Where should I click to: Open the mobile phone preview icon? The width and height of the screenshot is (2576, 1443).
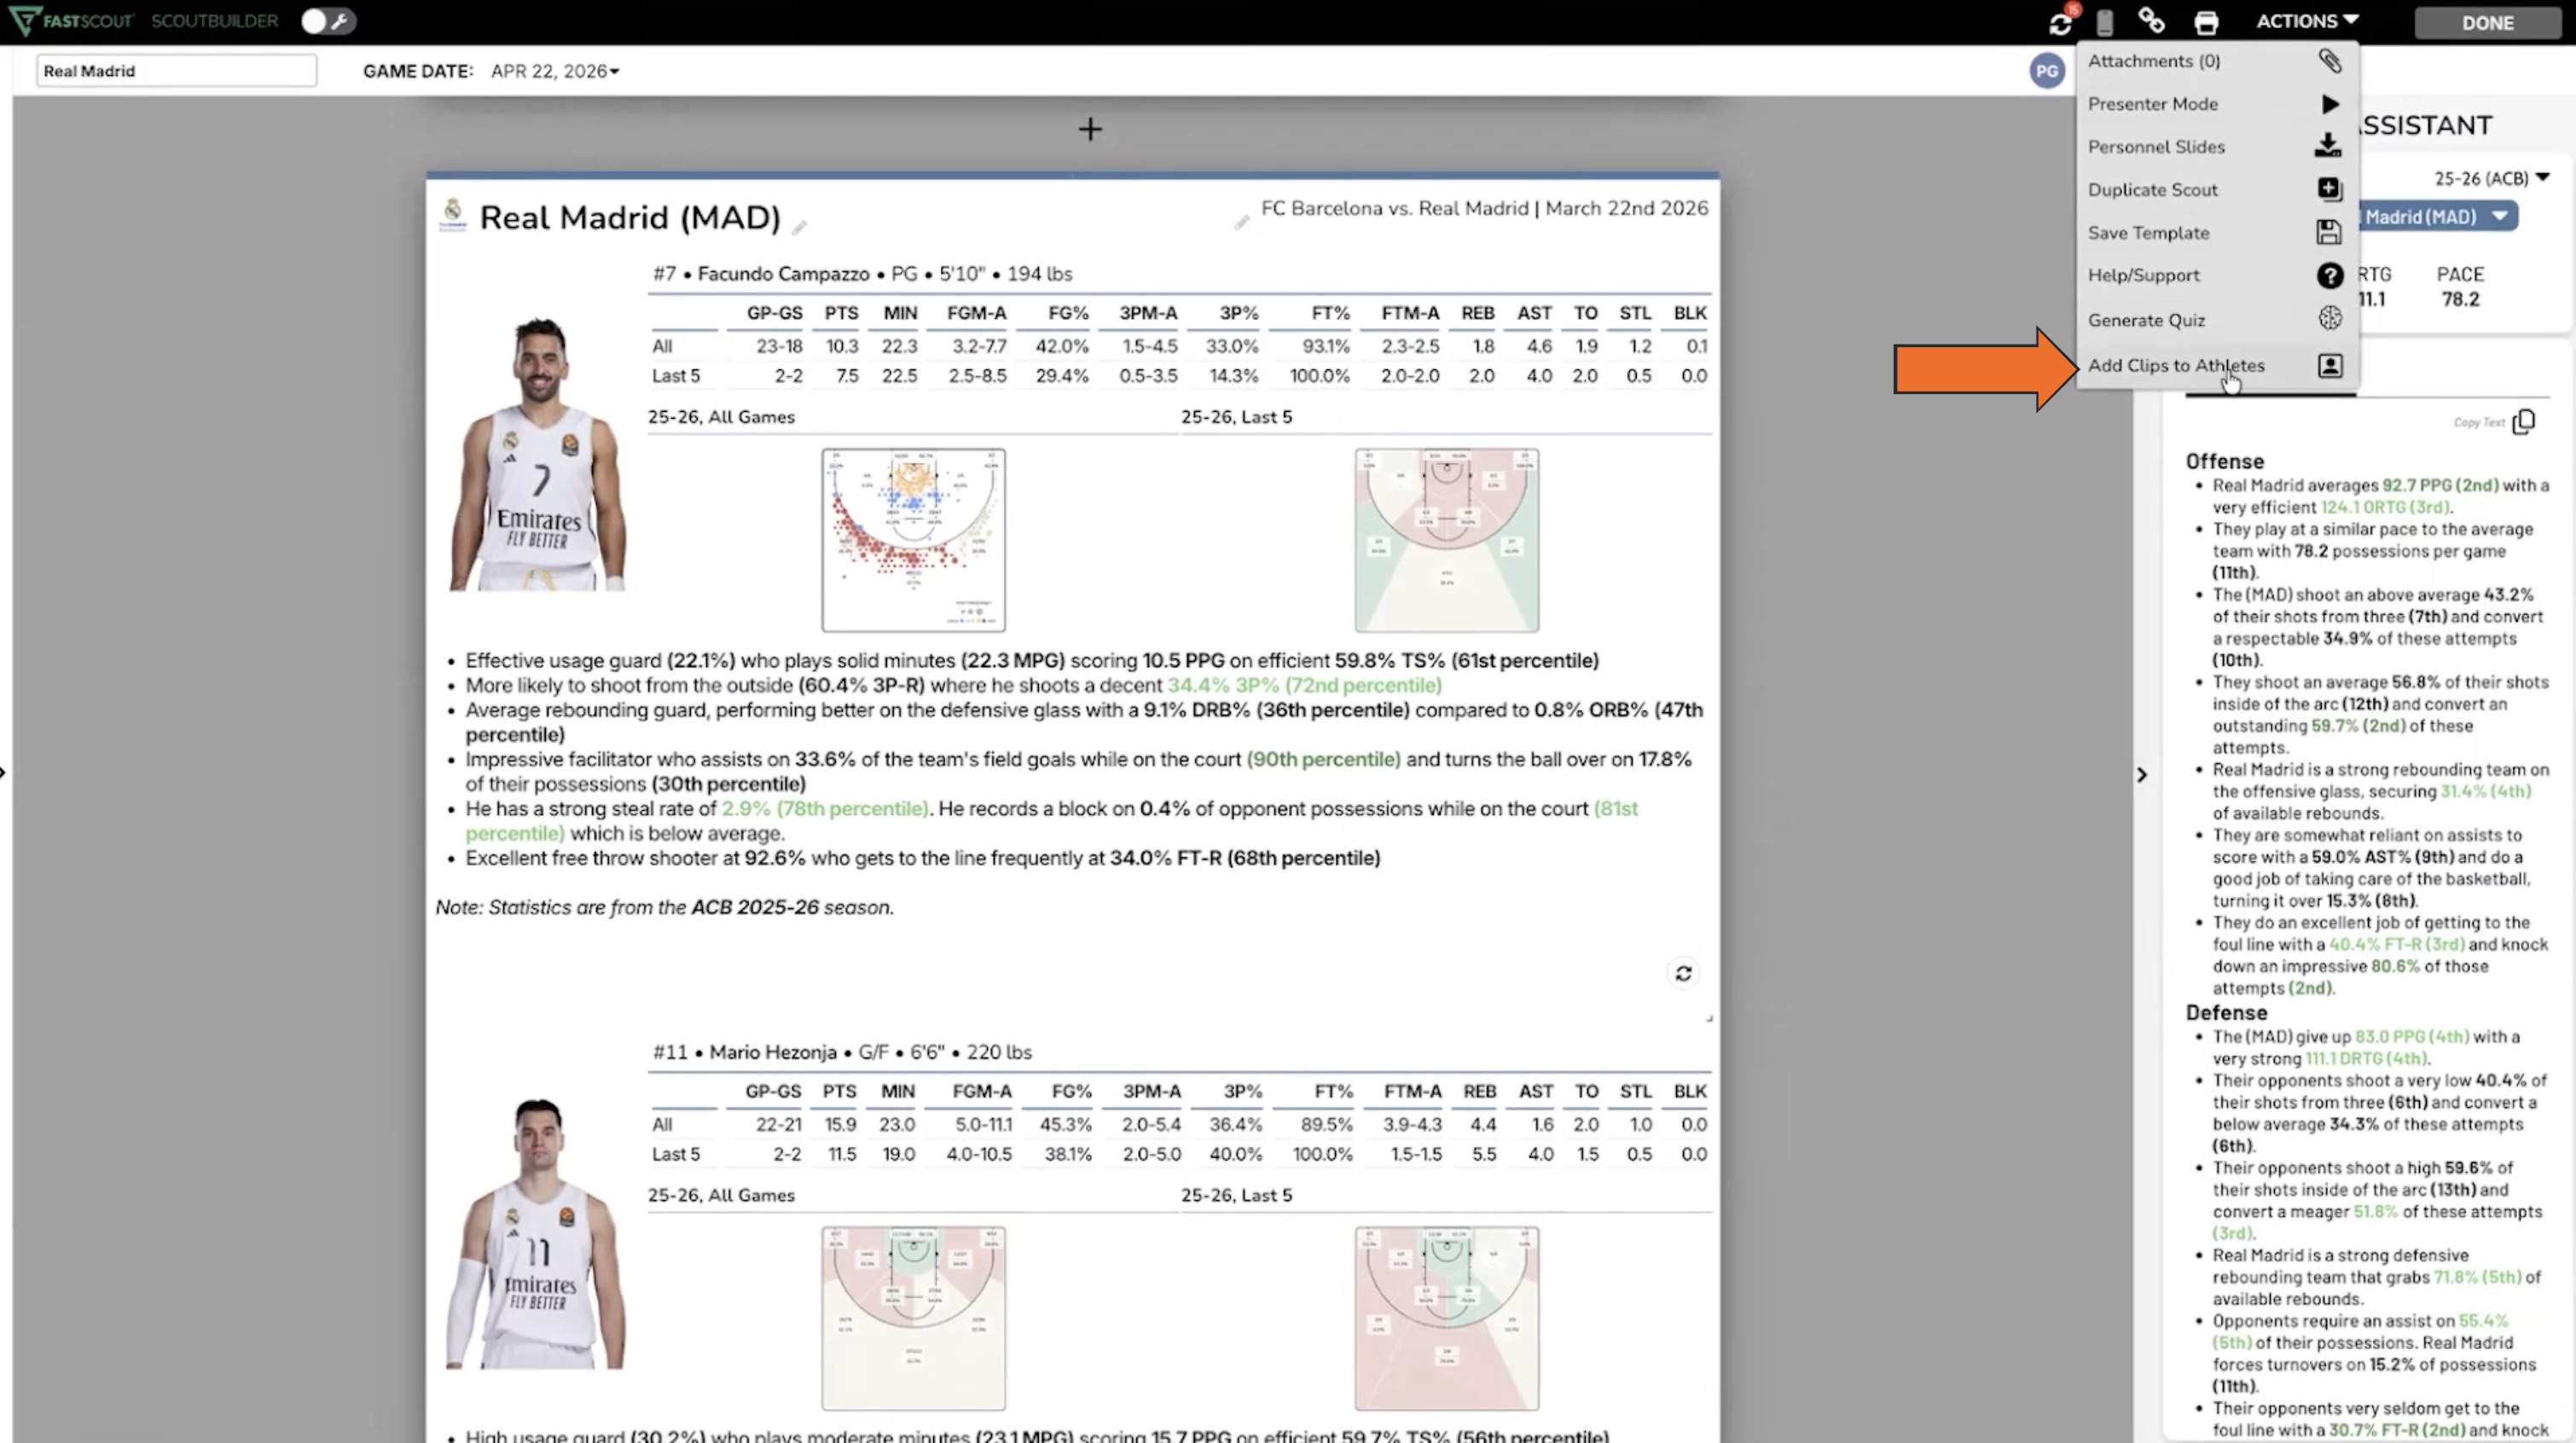2105,22
